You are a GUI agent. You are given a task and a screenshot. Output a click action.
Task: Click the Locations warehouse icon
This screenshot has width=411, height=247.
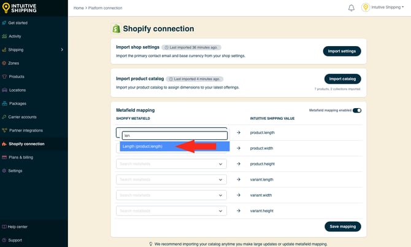[4, 90]
